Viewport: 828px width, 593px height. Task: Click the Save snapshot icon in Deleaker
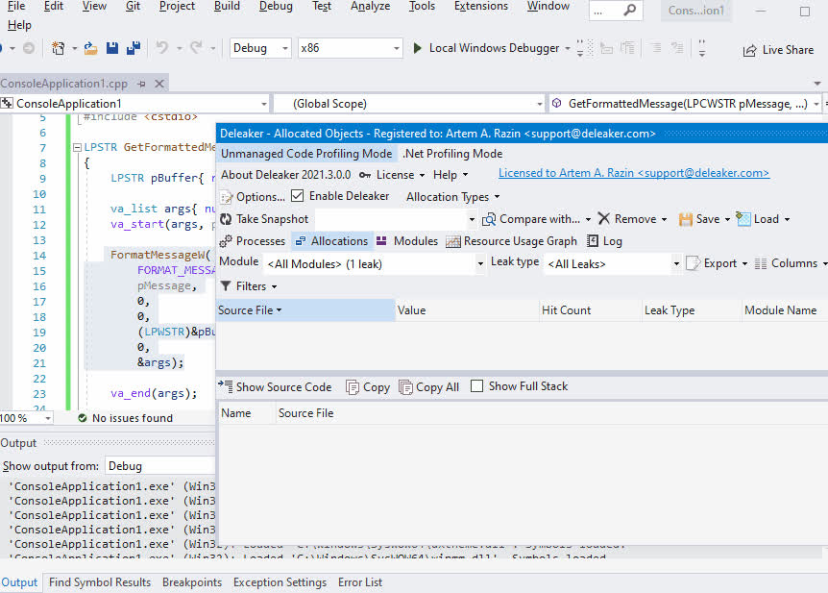coord(686,219)
